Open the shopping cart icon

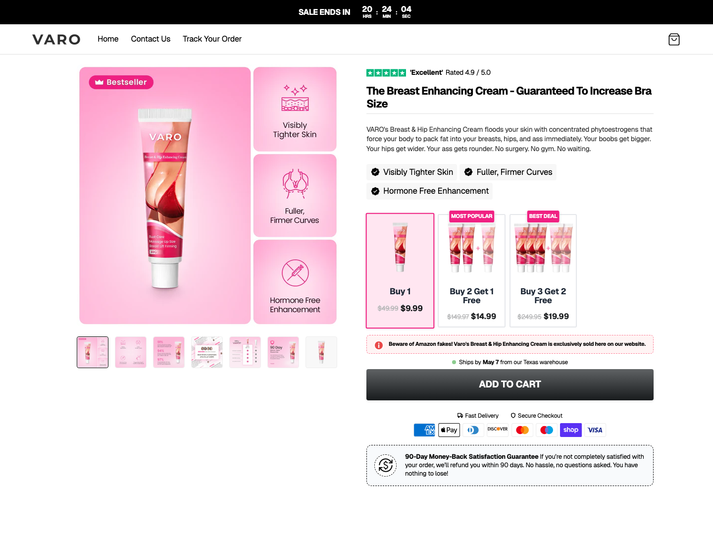point(674,39)
